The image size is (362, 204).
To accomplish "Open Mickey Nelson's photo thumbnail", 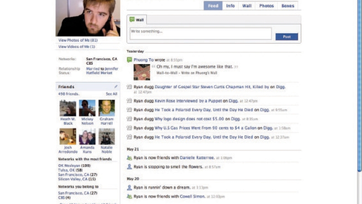I will [87, 108].
